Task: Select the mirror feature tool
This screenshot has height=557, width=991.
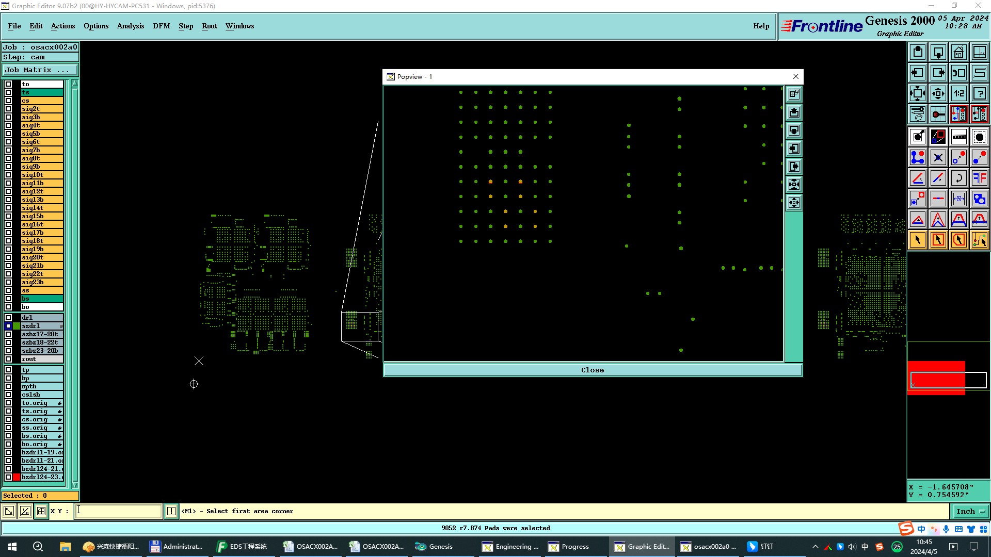Action: pyautogui.click(x=979, y=178)
